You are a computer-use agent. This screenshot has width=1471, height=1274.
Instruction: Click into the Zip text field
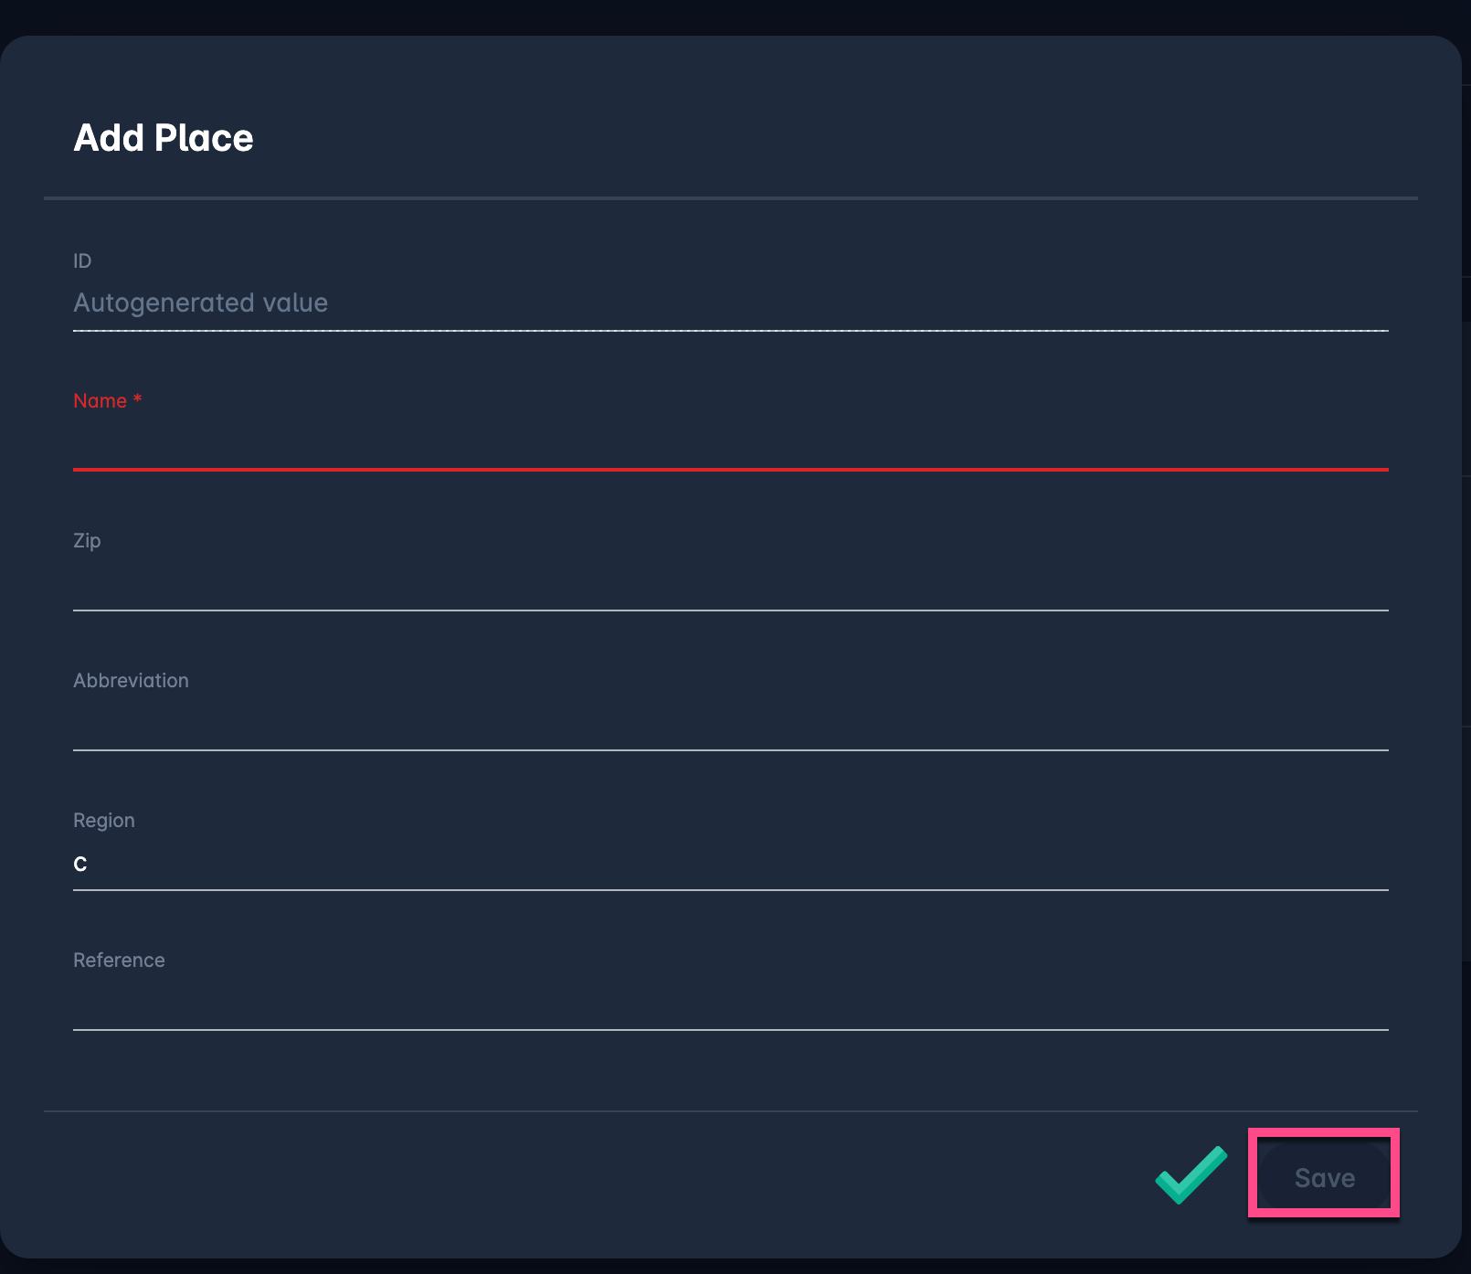[x=730, y=585]
